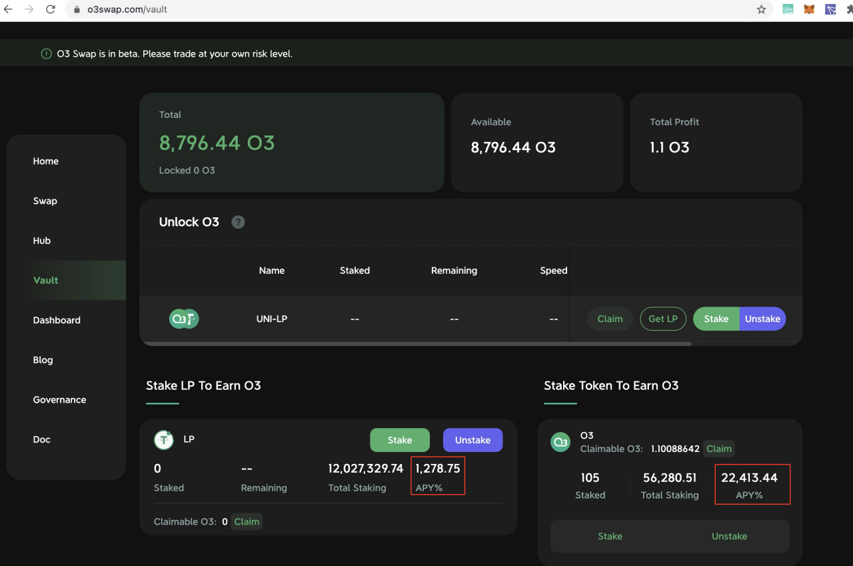Click Unstake in the O3 token card
The height and width of the screenshot is (566, 853).
(729, 536)
